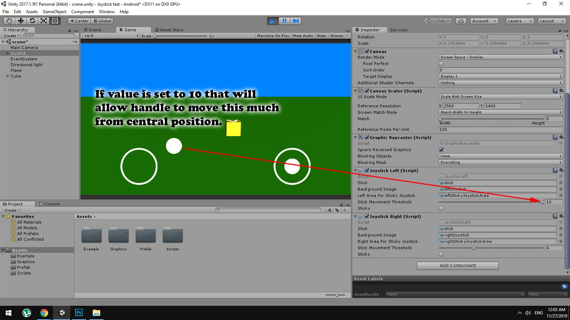Disable the Canvas component checkbox
The height and width of the screenshot is (320, 570).
click(x=367, y=51)
